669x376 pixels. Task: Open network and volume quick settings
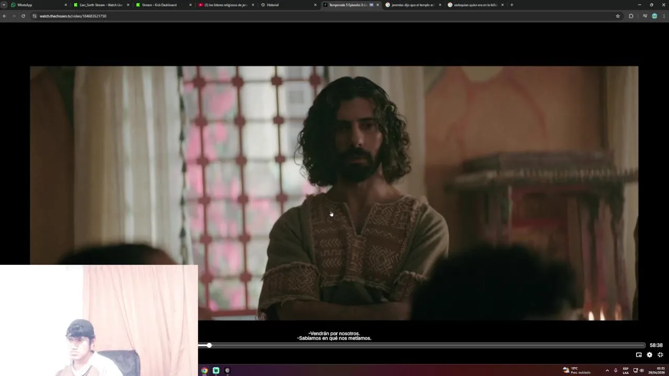coord(638,370)
